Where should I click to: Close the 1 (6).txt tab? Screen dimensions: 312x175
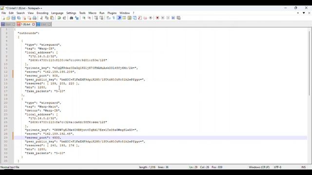coord(34,24)
